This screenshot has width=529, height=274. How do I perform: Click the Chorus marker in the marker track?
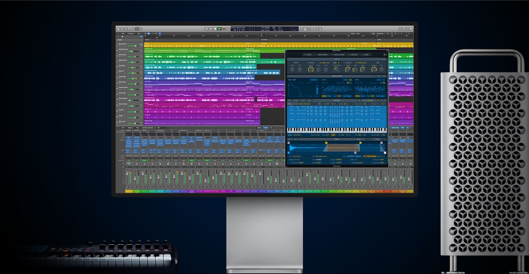click(x=147, y=40)
